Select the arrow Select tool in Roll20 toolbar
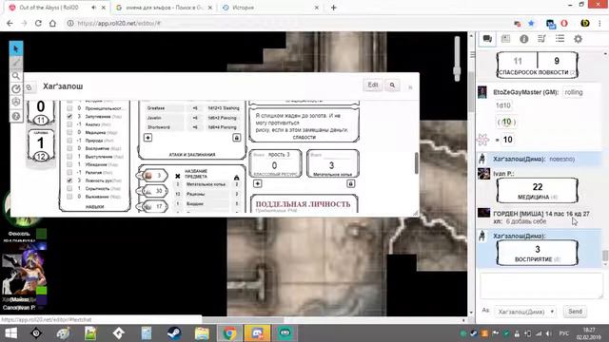The height and width of the screenshot is (342, 609). click(16, 48)
